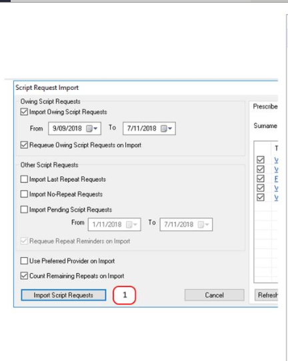Expand Pending From date 1/11/2018 dropdown
This screenshot has width=288, height=361.
(x=135, y=224)
